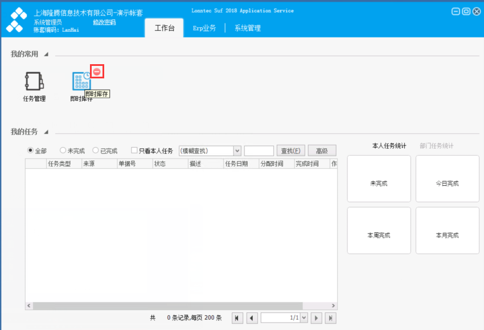Select the 未完成 radio button

point(63,150)
